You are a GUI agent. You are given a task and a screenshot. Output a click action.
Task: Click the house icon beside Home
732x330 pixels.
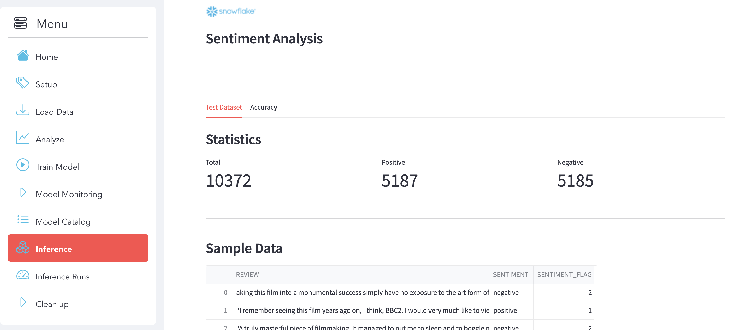23,56
